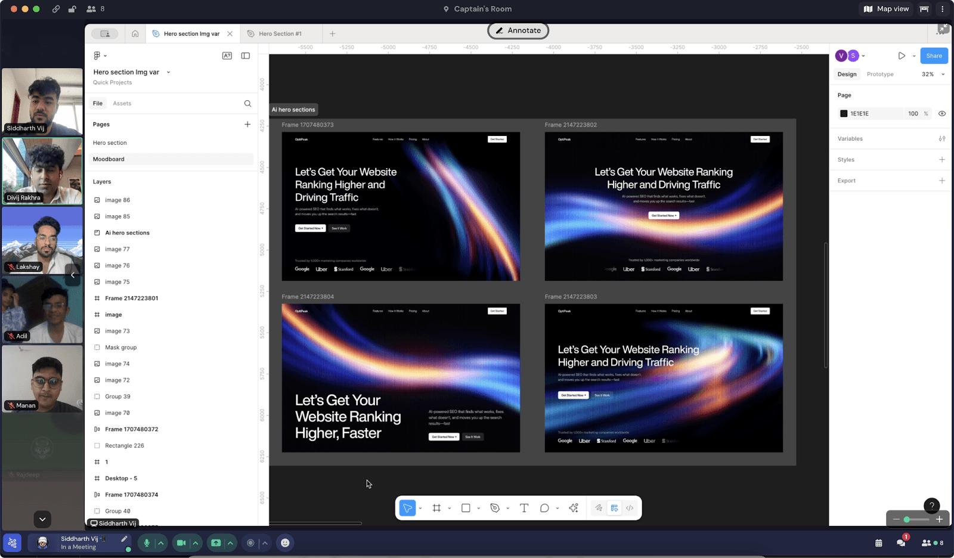Expand the file name dropdown chevron

[168, 72]
